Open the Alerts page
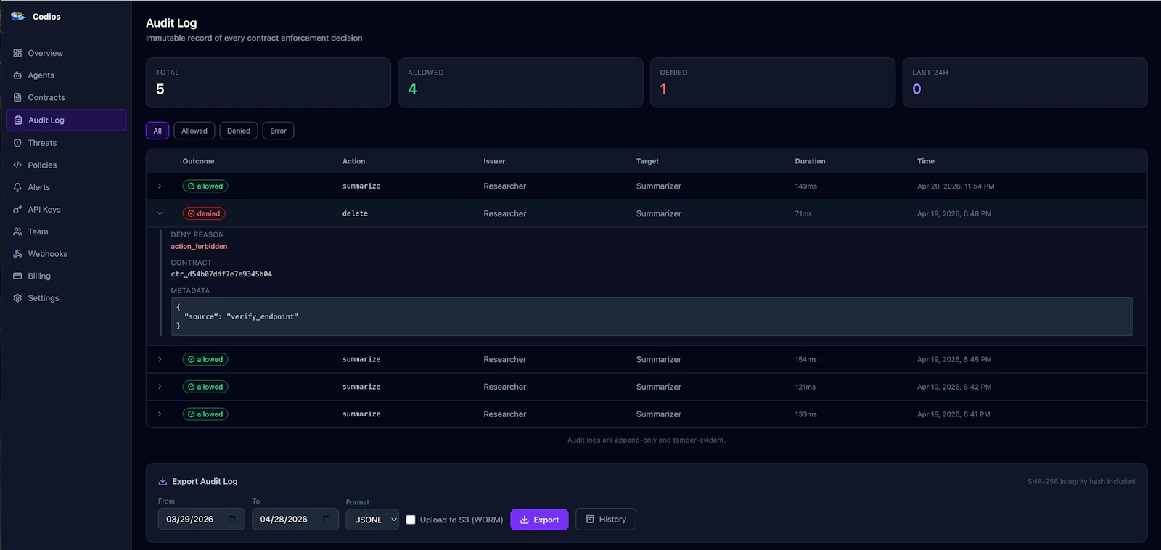Viewport: 1161px width, 550px height. click(x=66, y=187)
